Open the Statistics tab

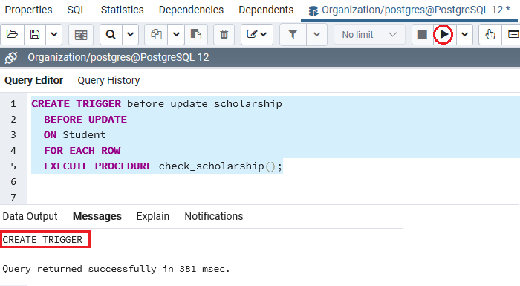pyautogui.click(x=123, y=10)
